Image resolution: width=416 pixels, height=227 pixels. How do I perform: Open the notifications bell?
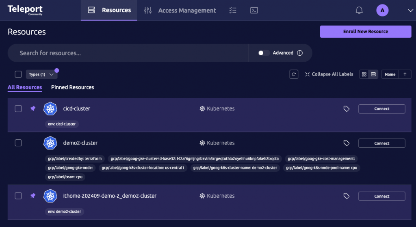(359, 10)
